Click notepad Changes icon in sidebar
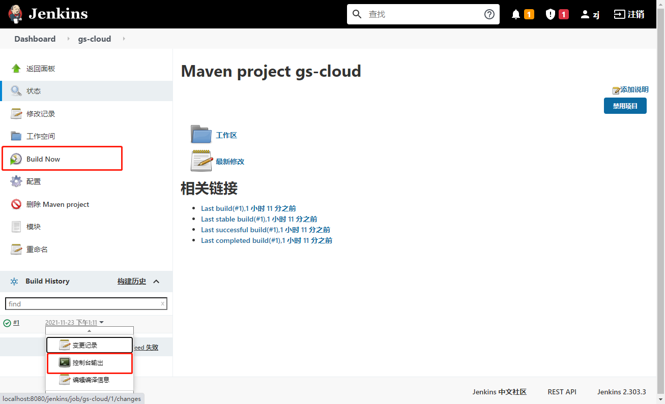 click(x=16, y=114)
